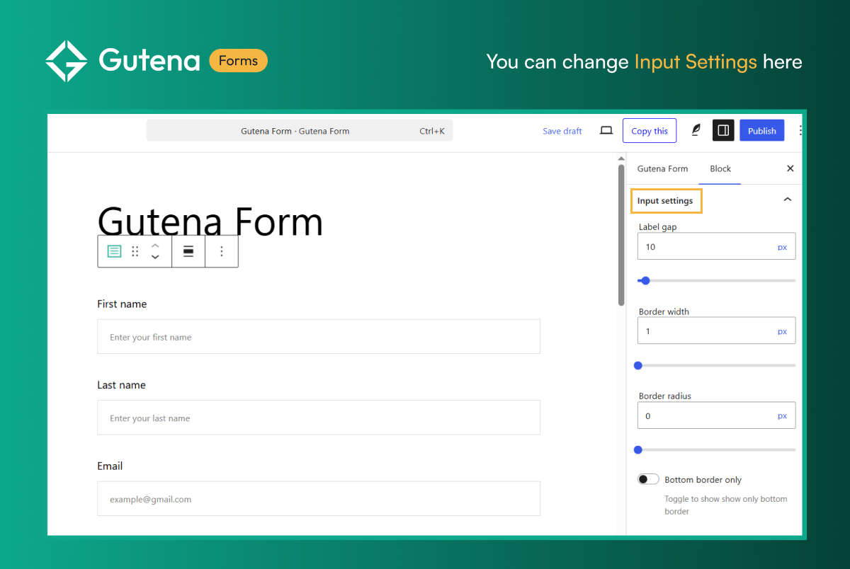
Task: Click the move down arrow in block toolbar
Action: click(x=156, y=258)
